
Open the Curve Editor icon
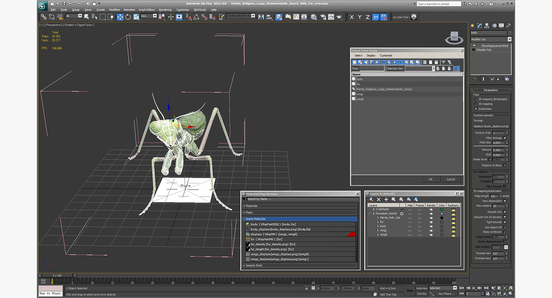pos(296,17)
